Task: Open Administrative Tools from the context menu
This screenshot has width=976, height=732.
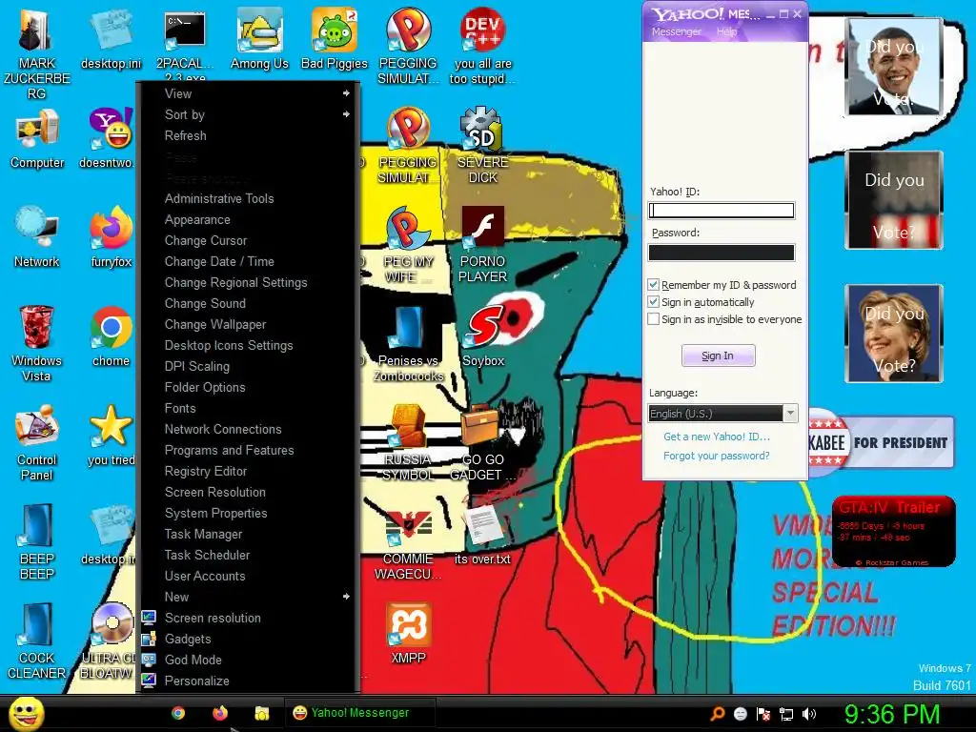Action: (x=249, y=198)
